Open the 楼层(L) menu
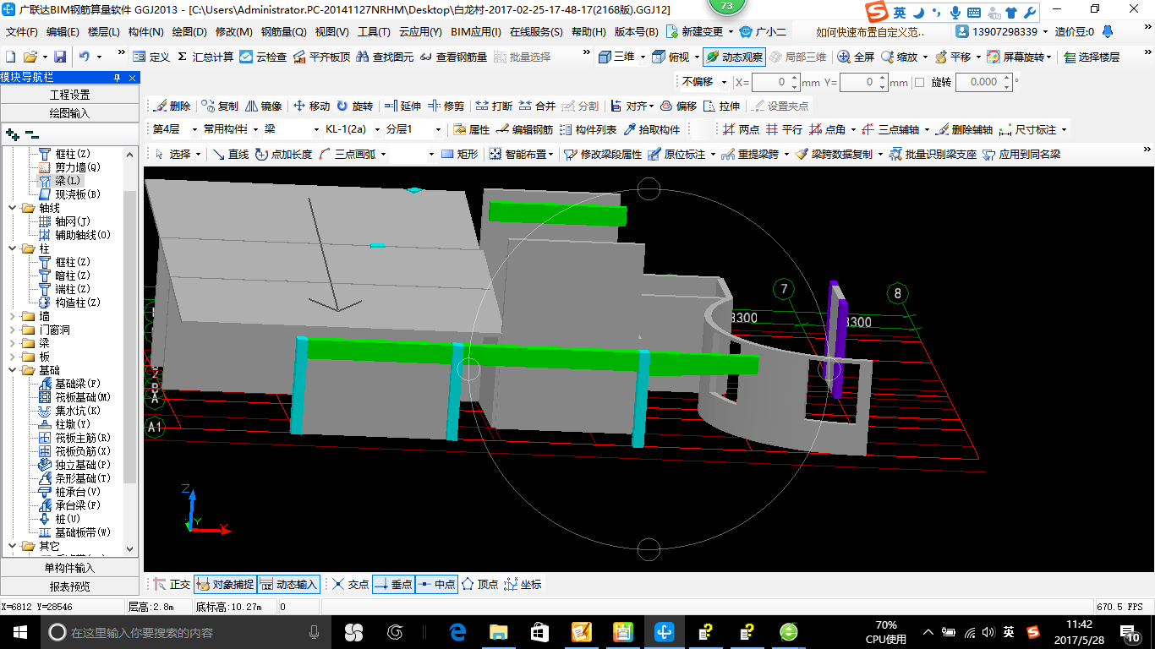 pos(104,32)
